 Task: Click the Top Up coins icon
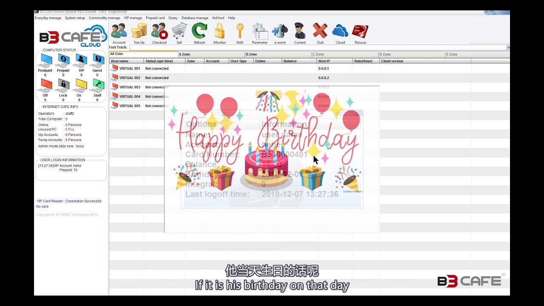[x=139, y=33]
